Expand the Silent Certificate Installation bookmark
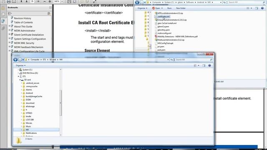267x150 pixels. coord(10,34)
